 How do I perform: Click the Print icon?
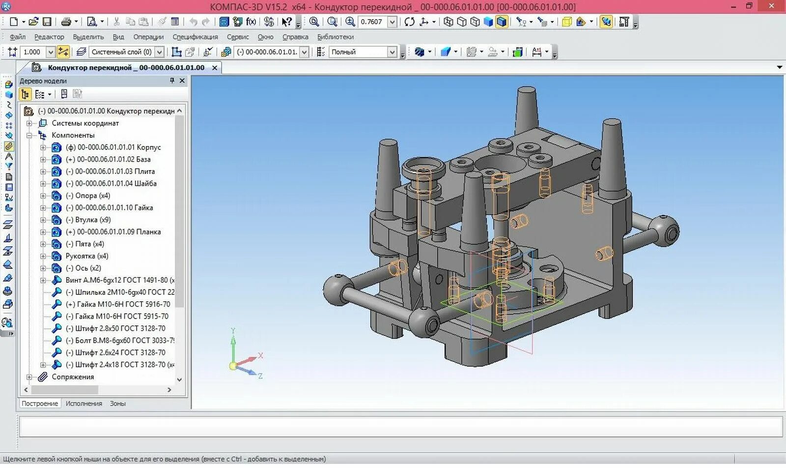(x=66, y=22)
